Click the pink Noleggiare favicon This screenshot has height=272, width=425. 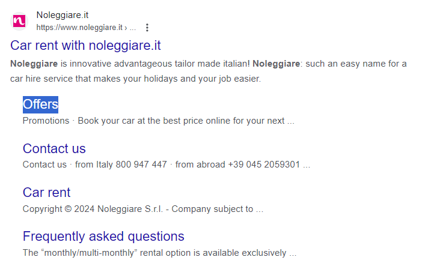19,20
